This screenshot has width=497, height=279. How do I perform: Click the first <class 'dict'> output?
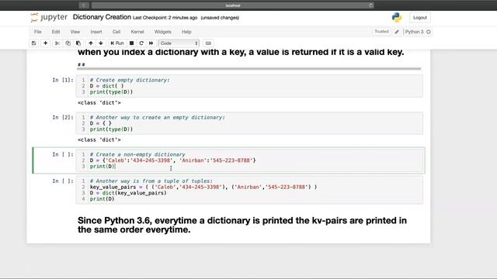tap(99, 102)
